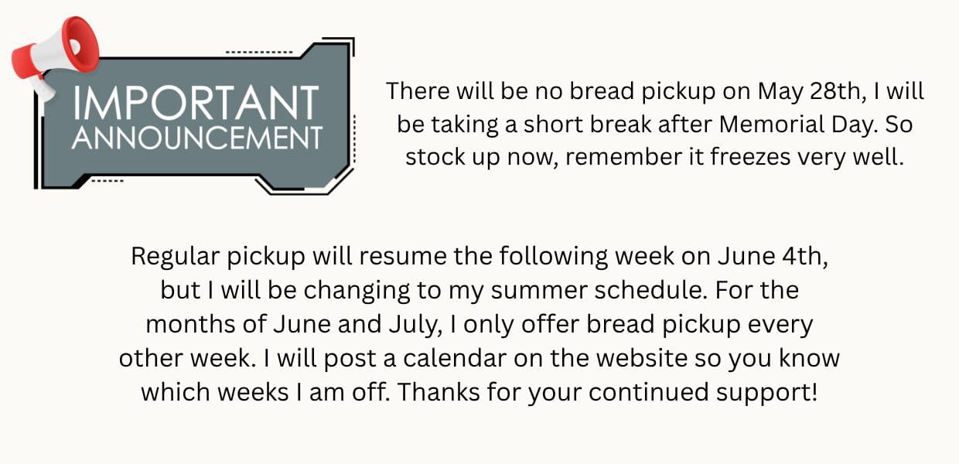Click the dotted line above the banner
Screen dimensions: 959x464
[x=258, y=52]
